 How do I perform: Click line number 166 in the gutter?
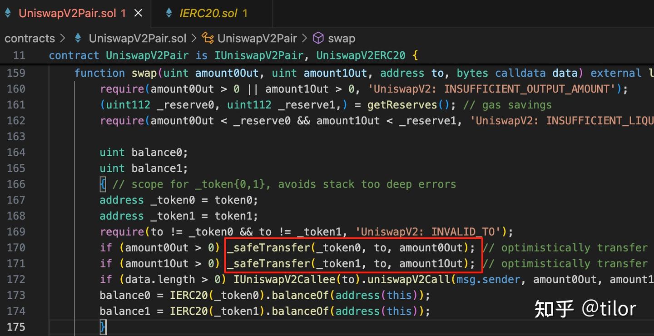[x=16, y=184]
